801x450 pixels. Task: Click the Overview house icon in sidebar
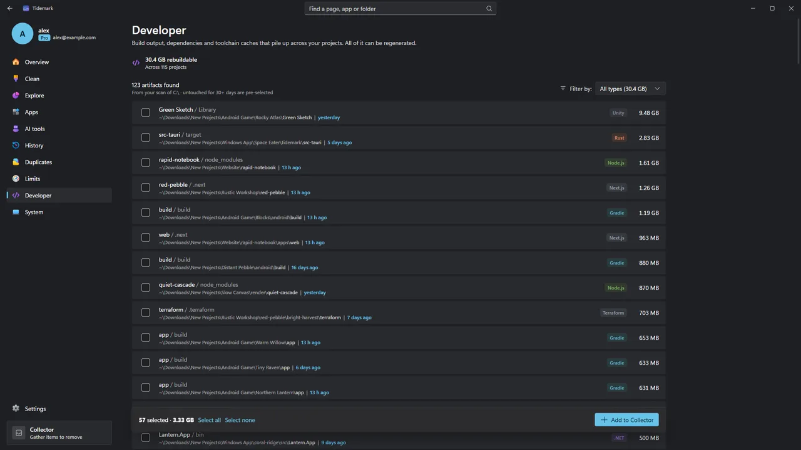tap(16, 62)
